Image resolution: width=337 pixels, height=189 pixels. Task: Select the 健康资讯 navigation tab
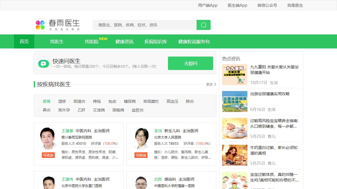point(124,41)
